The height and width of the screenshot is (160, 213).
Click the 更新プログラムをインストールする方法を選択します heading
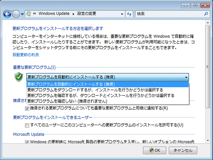[x=58, y=29]
